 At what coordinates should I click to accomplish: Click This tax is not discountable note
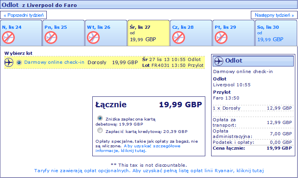(149, 165)
